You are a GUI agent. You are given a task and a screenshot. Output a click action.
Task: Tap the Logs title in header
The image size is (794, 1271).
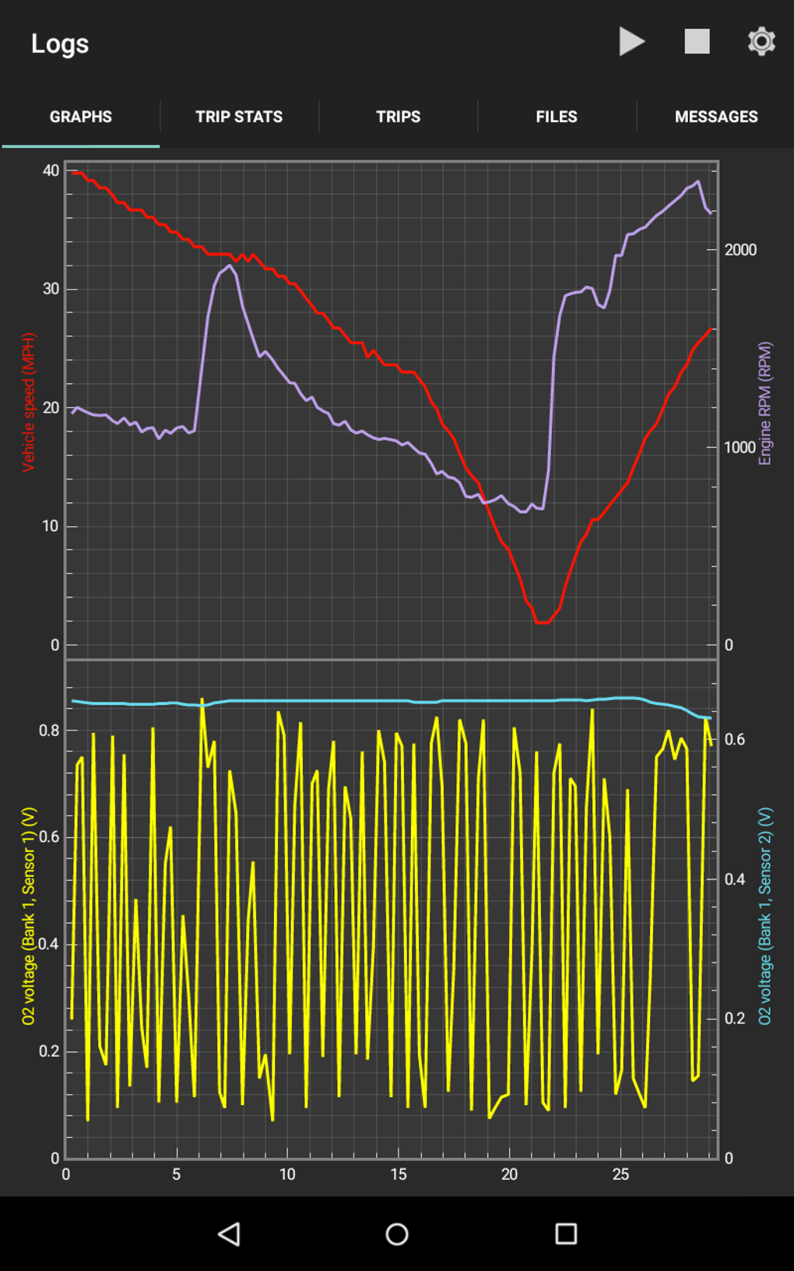click(60, 44)
